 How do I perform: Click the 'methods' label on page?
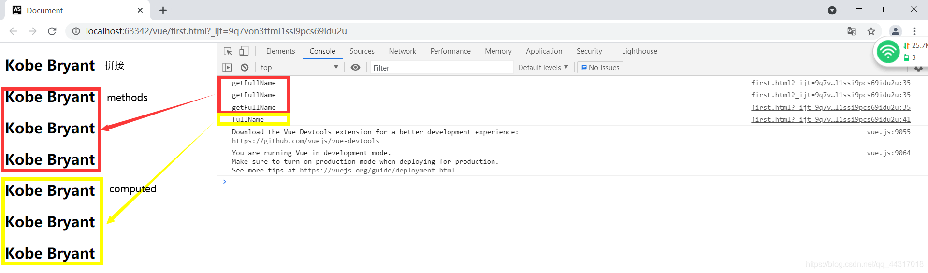(x=127, y=98)
